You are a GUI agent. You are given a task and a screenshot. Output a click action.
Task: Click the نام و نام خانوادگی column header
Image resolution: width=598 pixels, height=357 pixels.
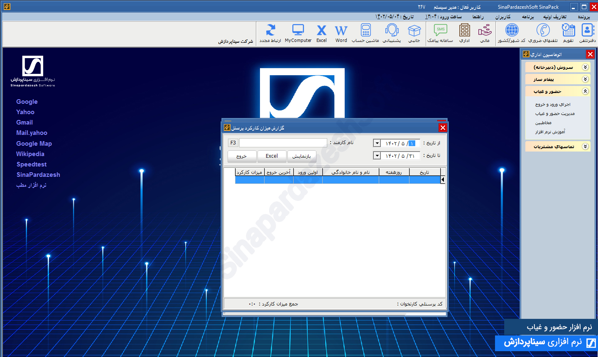pyautogui.click(x=350, y=172)
